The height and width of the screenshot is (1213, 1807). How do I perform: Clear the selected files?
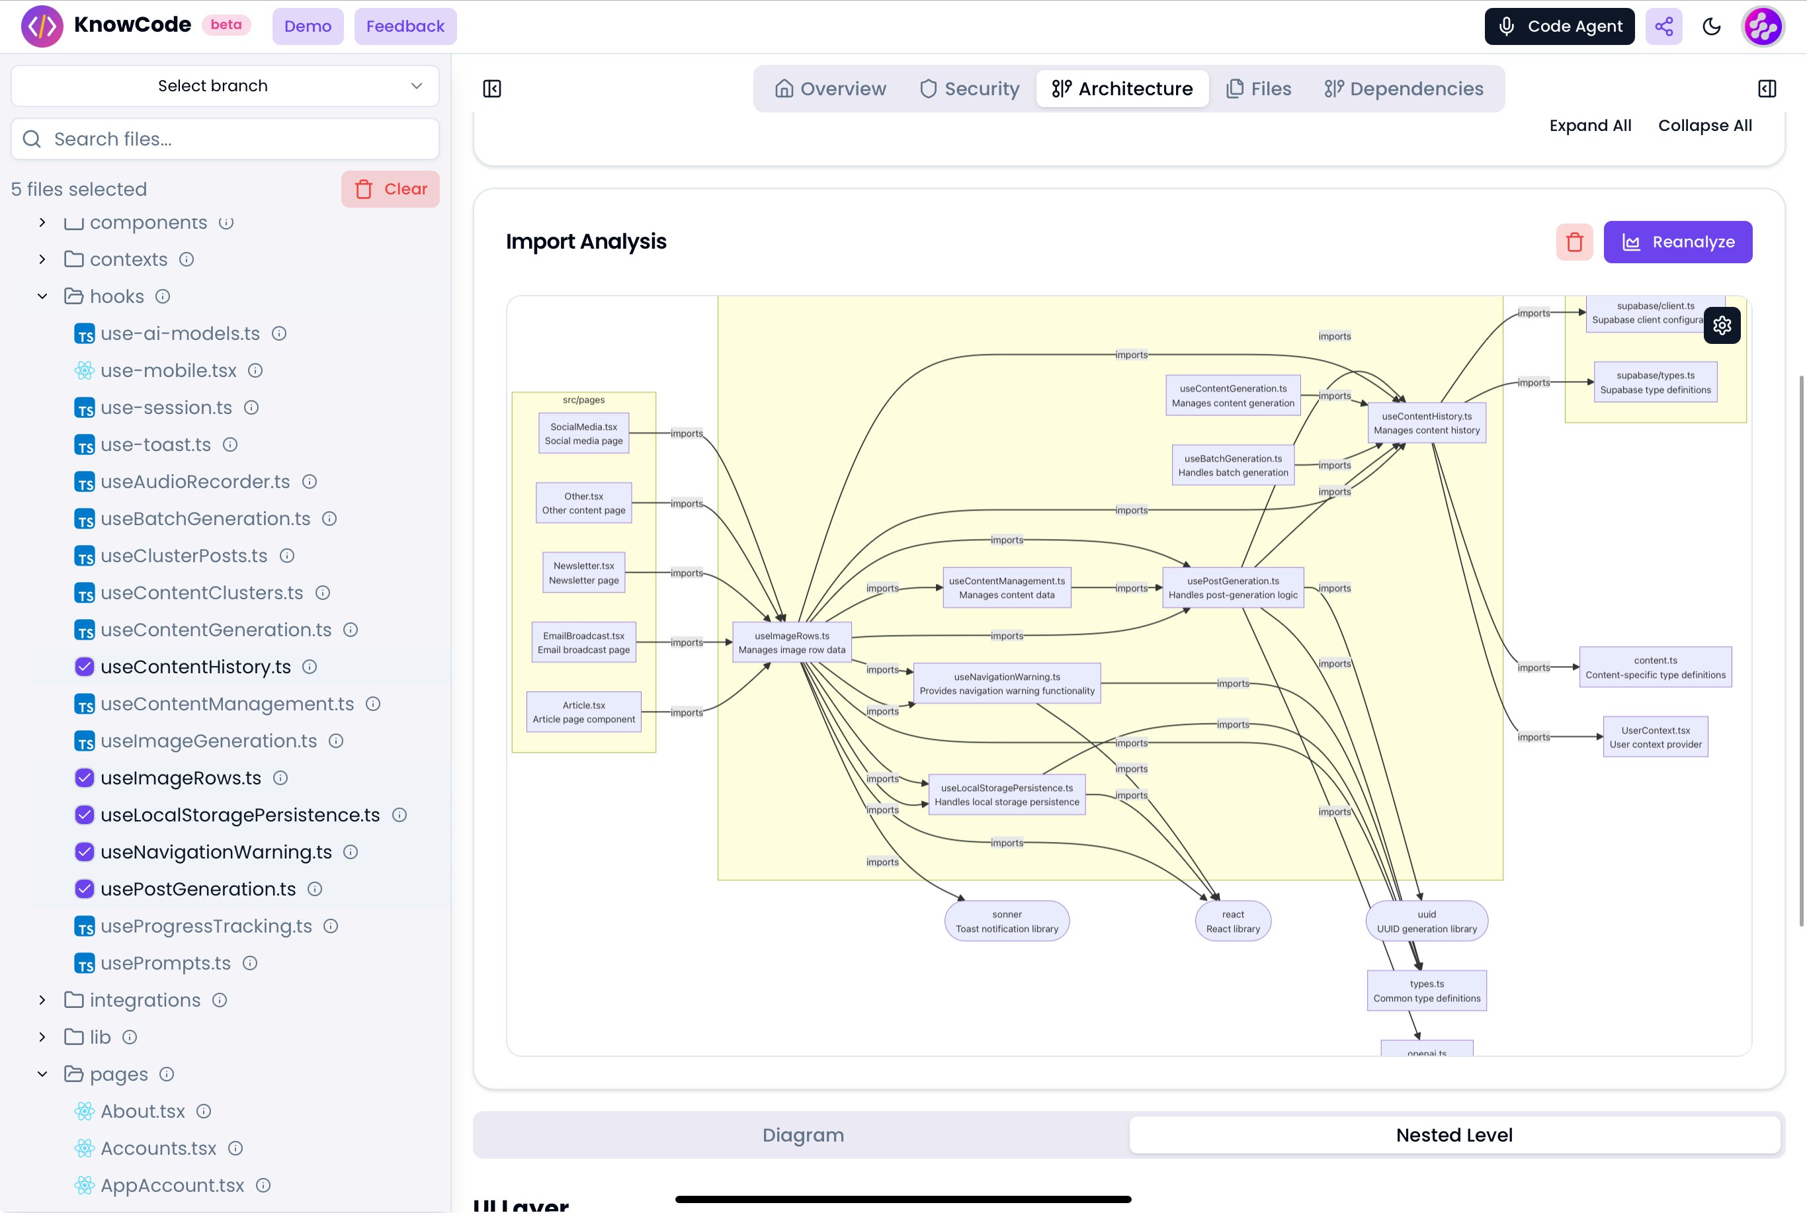[x=390, y=188]
